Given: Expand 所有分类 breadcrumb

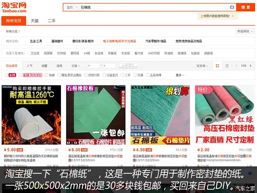Looking at the screenshot, I should point(13,32).
